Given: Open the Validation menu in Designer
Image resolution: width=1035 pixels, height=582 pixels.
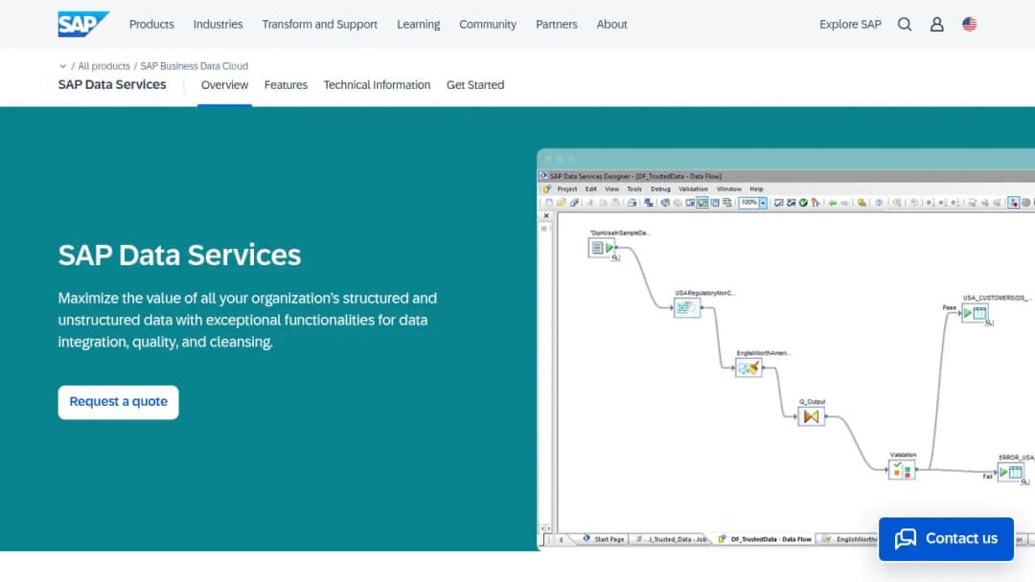Looking at the screenshot, I should pyautogui.click(x=693, y=190).
